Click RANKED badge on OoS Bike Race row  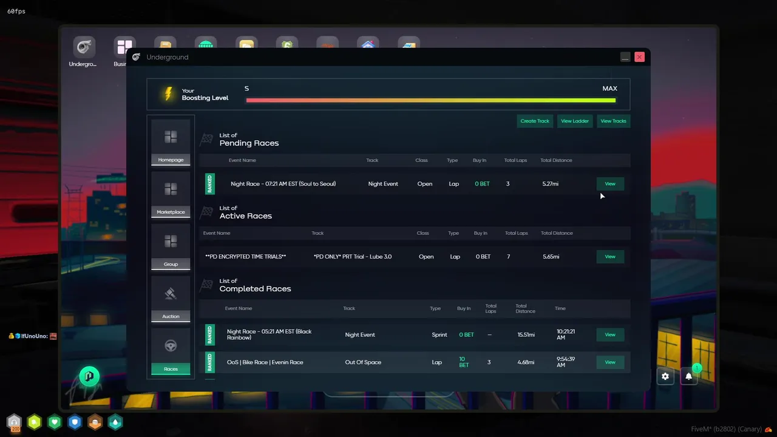click(210, 362)
